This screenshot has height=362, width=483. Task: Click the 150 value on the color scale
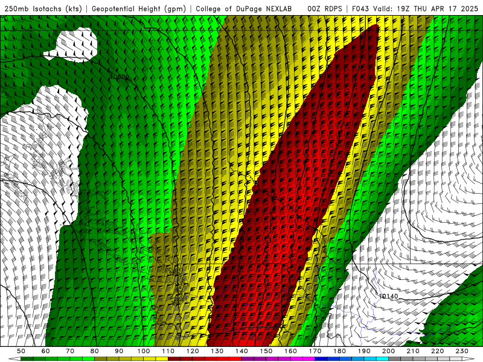click(266, 351)
